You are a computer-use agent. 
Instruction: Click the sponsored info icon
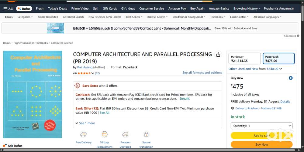pyautogui.click(x=298, y=36)
